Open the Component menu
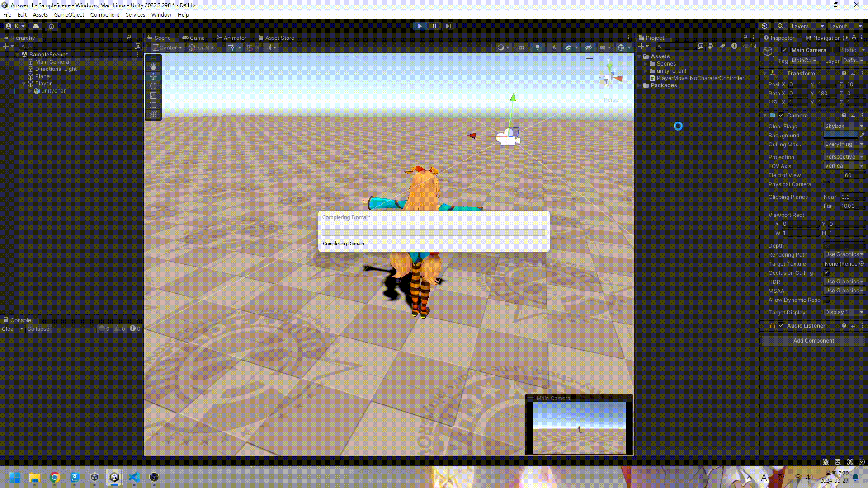The height and width of the screenshot is (488, 868). coord(105,14)
